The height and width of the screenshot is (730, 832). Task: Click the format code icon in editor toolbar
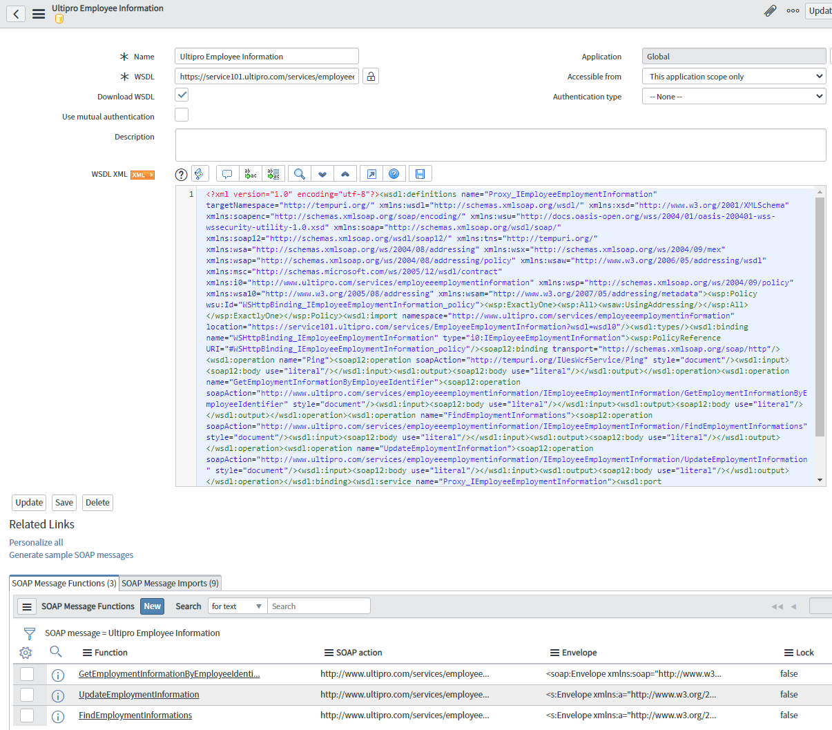tap(200, 174)
